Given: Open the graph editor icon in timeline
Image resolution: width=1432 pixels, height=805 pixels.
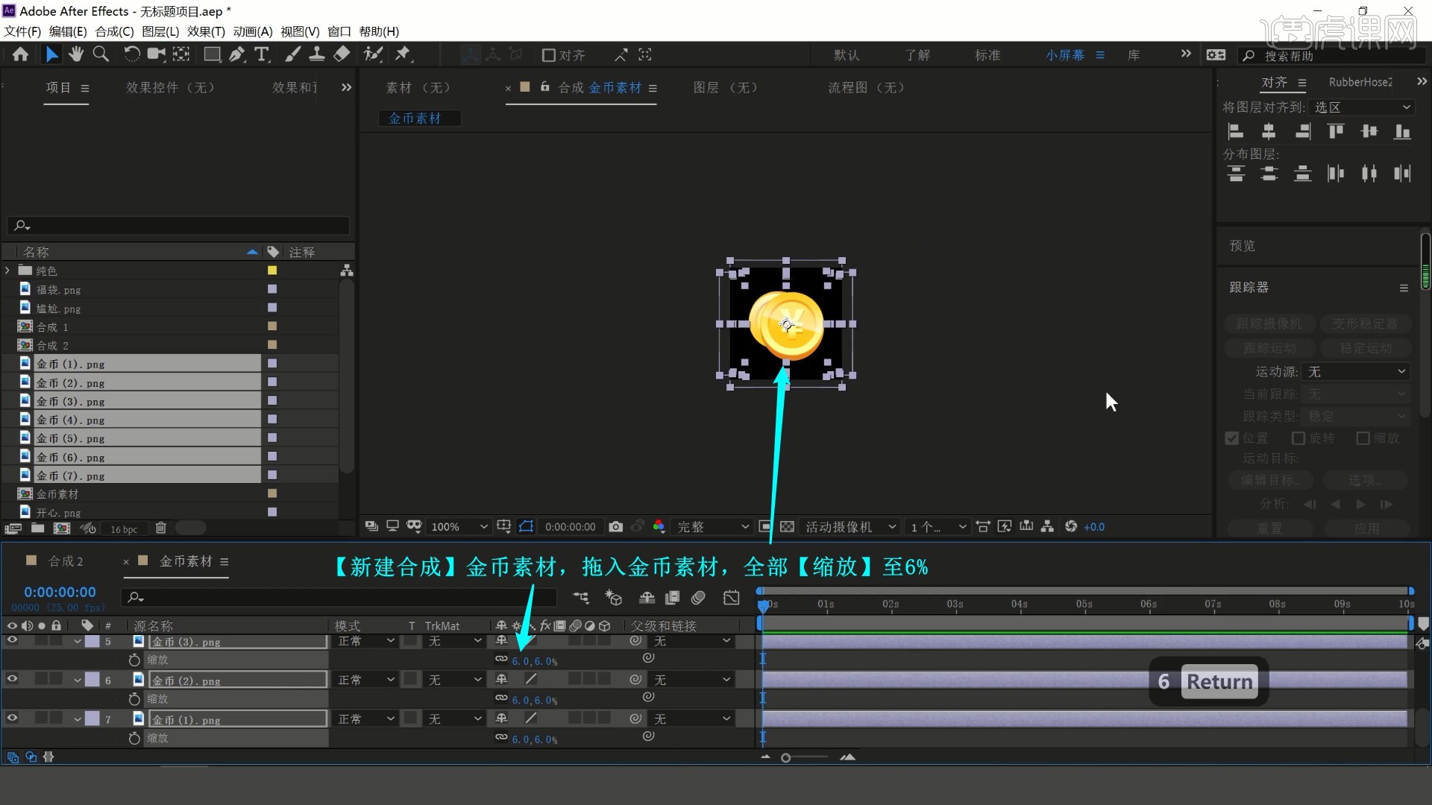Looking at the screenshot, I should [x=732, y=598].
